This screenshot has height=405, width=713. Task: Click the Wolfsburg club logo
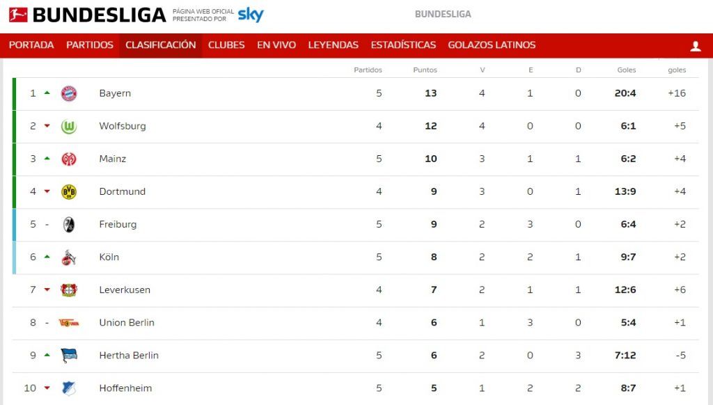coord(69,127)
